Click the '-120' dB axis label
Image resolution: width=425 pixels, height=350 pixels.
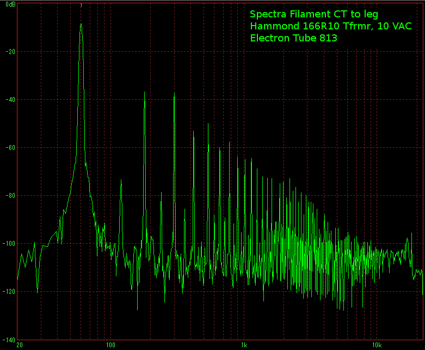point(9,292)
